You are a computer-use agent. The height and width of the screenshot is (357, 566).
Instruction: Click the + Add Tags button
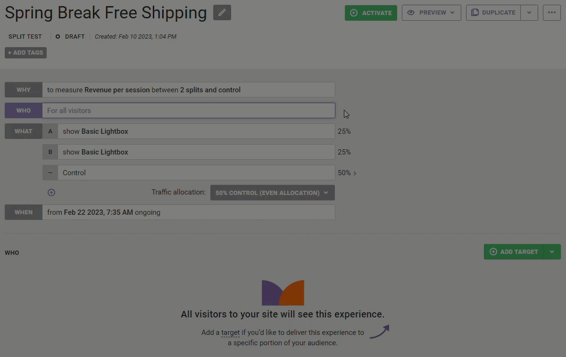pos(25,53)
